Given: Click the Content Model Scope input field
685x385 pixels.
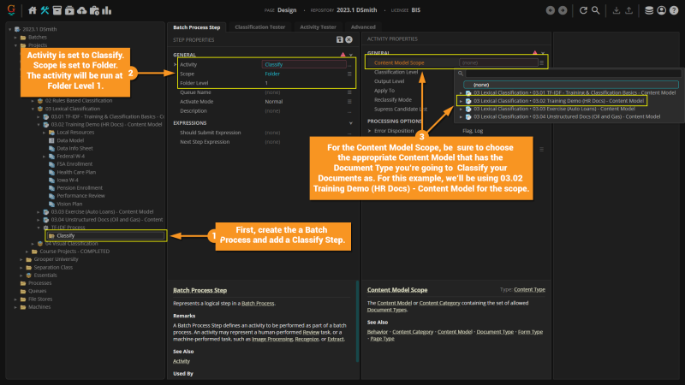Looking at the screenshot, I should click(498, 62).
